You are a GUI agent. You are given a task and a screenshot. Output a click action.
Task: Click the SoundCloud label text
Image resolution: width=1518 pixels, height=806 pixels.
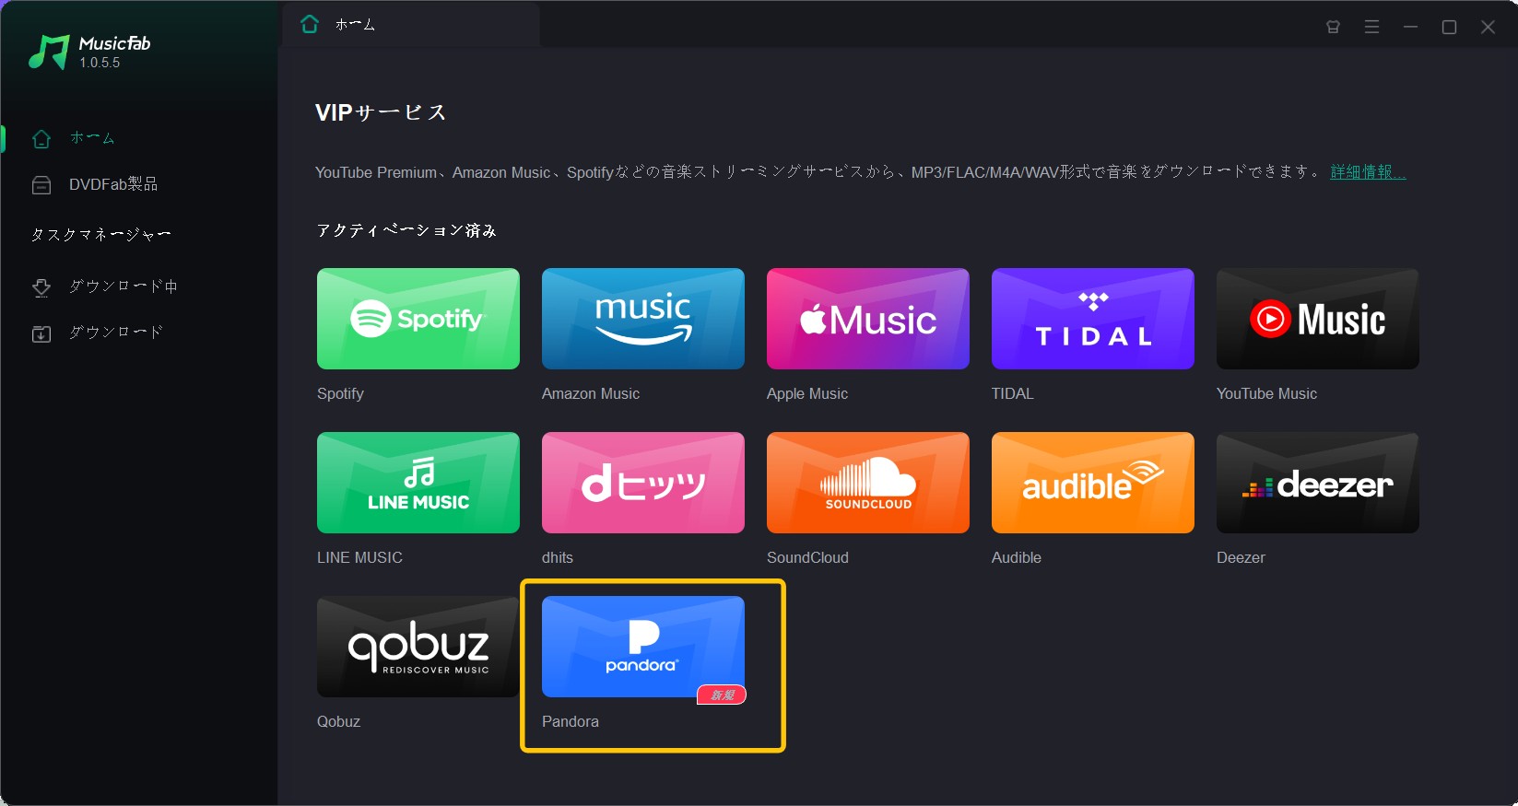tap(807, 557)
